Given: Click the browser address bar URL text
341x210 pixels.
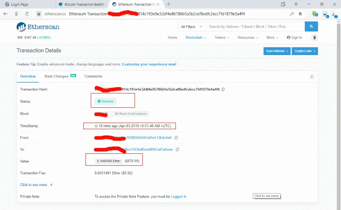Looking at the screenshot, I should click(157, 14).
